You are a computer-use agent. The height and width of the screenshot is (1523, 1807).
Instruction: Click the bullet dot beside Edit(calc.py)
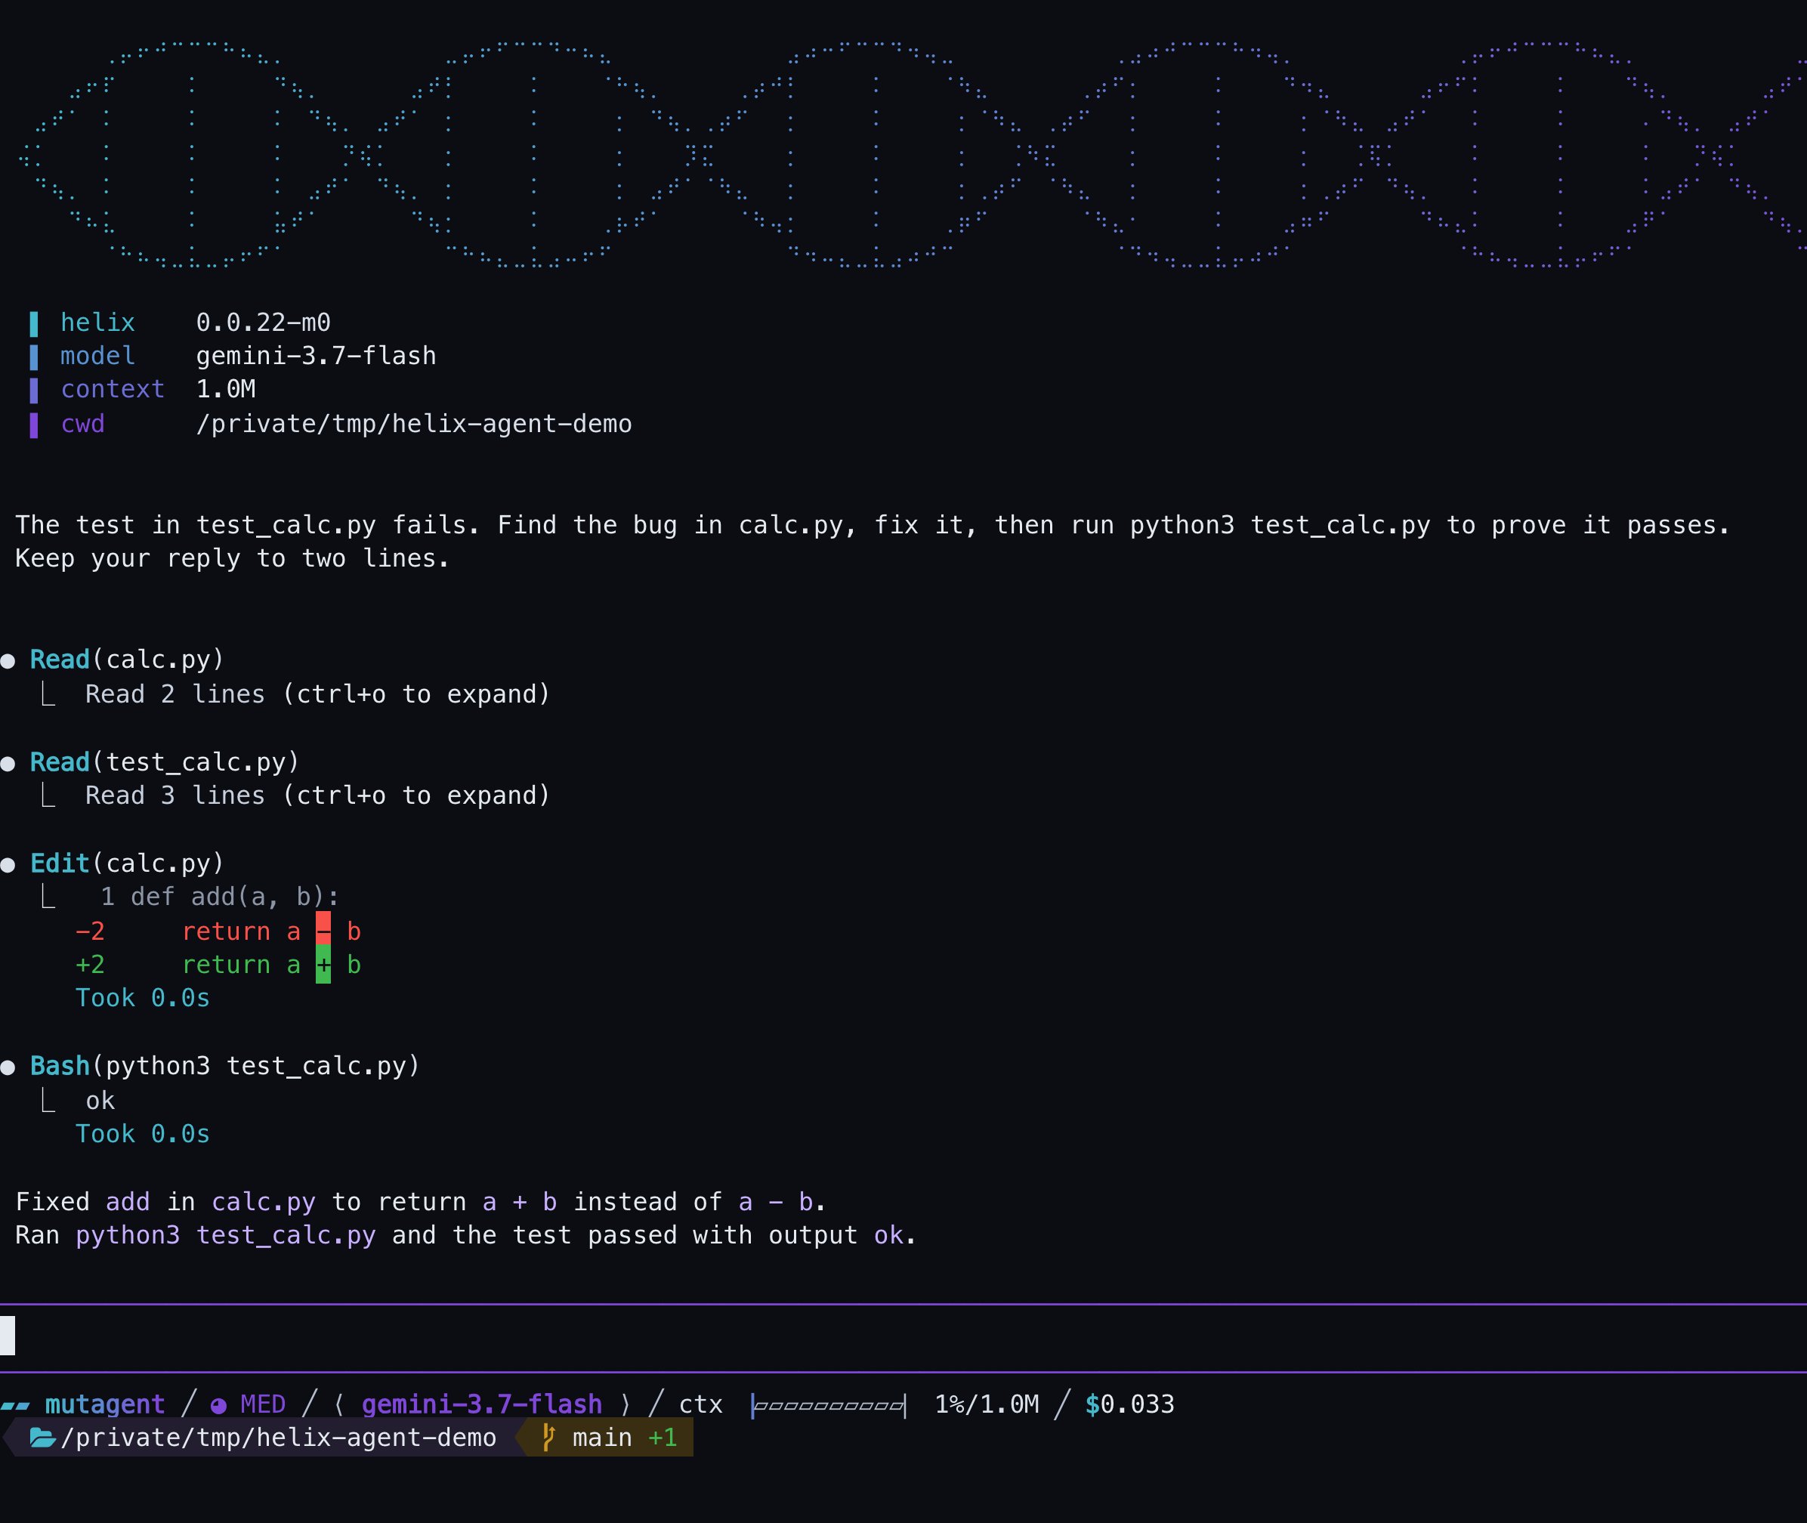tap(8, 865)
